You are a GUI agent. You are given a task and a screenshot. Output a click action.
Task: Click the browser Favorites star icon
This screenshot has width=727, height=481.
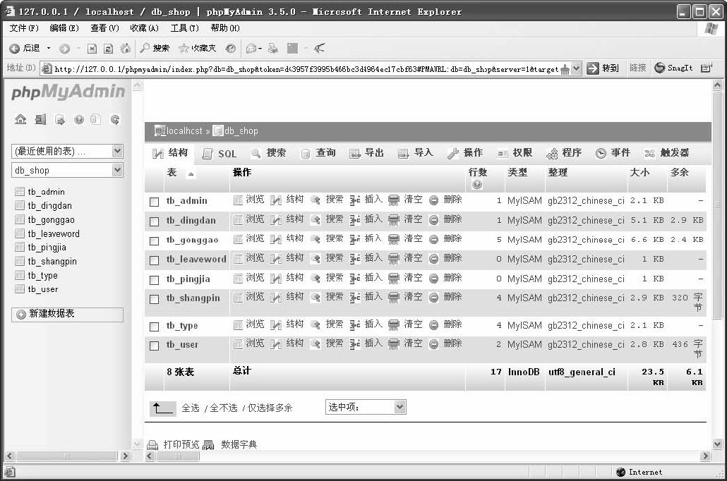[x=184, y=48]
